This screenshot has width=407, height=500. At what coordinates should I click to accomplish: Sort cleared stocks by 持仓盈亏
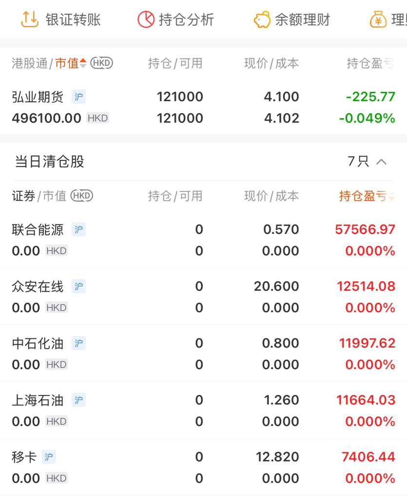coord(367,196)
